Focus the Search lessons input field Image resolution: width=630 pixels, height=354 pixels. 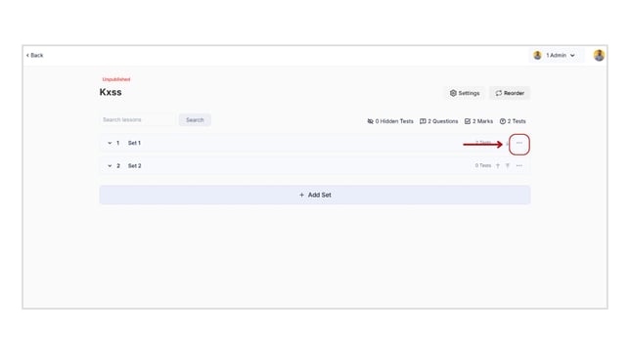137,119
